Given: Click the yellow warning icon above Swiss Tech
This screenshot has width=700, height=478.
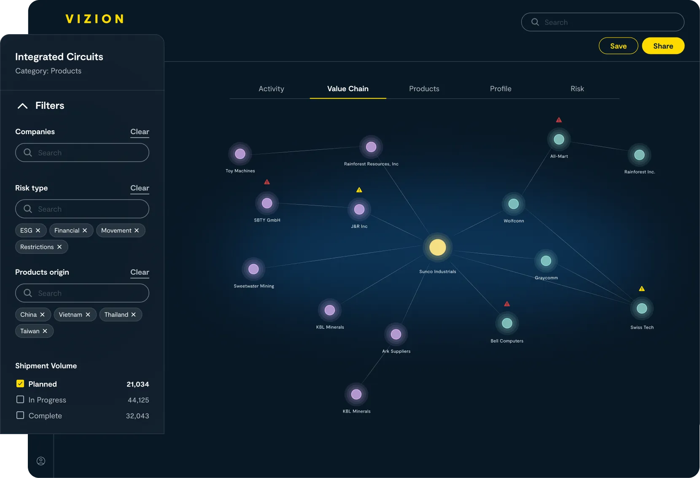Looking at the screenshot, I should point(641,289).
